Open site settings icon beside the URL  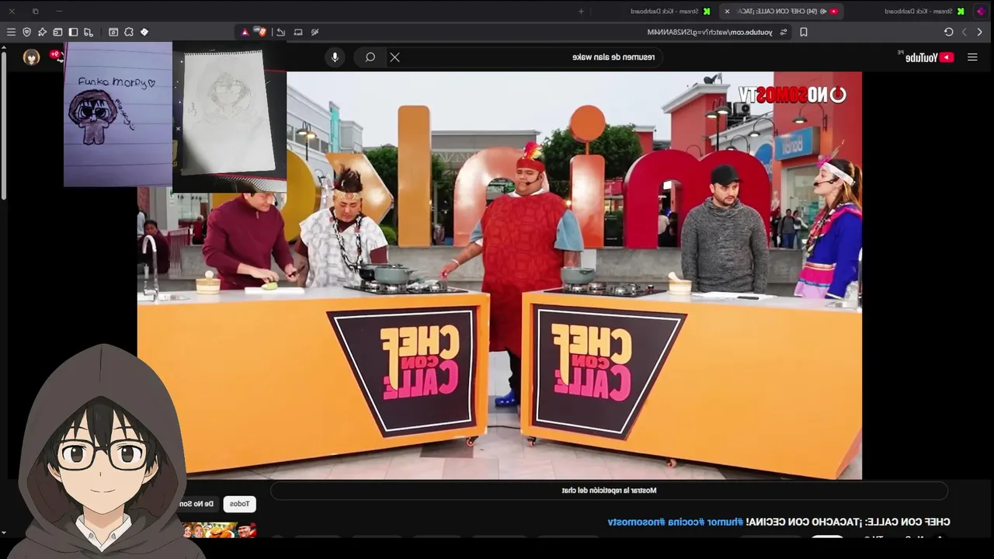pyautogui.click(x=784, y=32)
